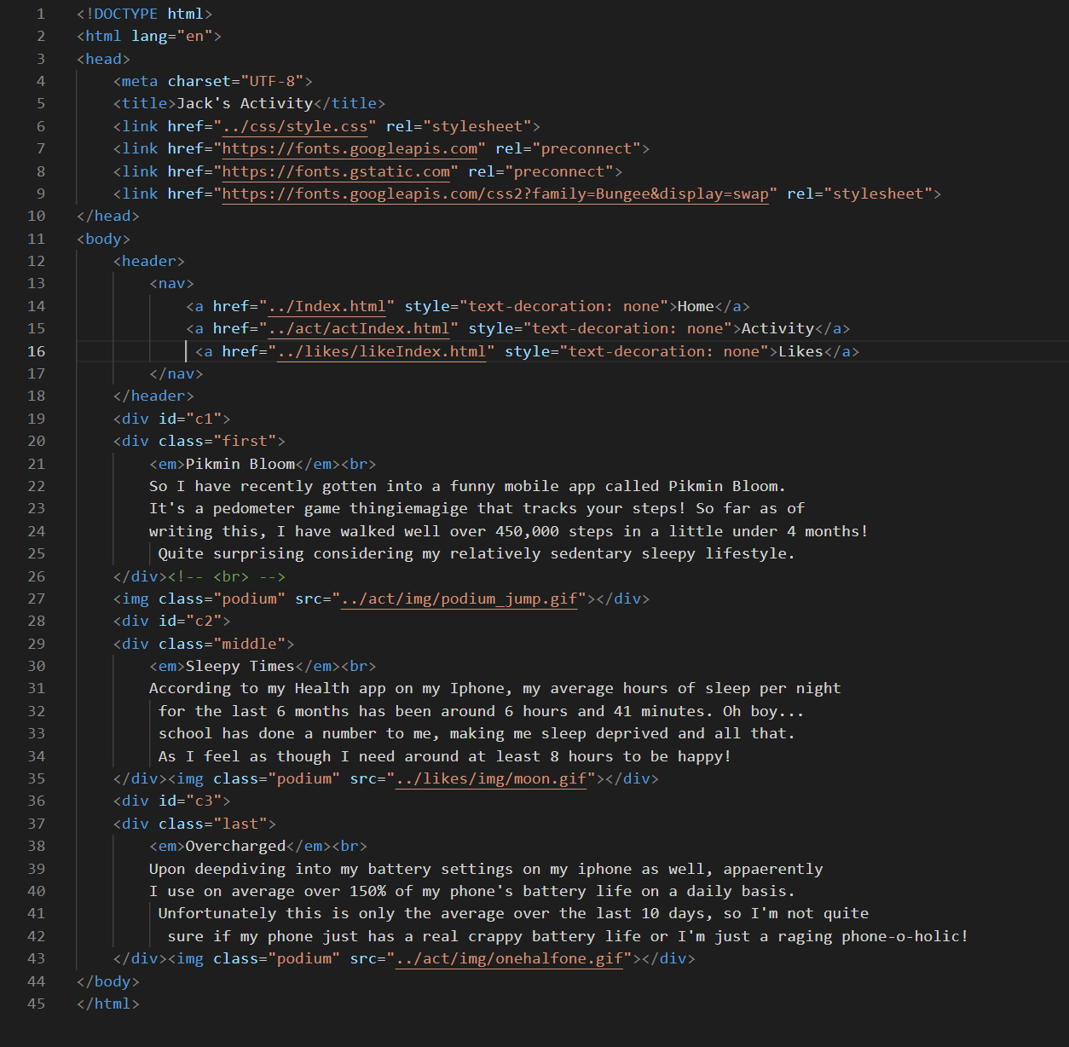Click line number 29 in the gutter
Image resolution: width=1069 pixels, height=1047 pixels.
[36, 644]
